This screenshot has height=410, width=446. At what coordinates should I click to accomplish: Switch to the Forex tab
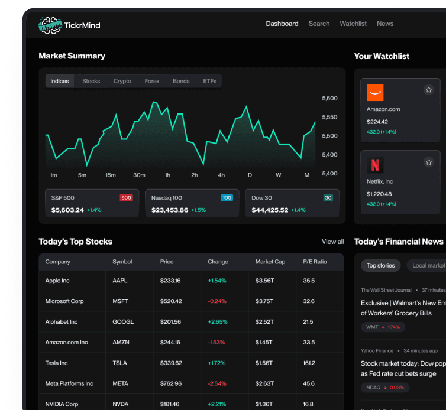151,81
